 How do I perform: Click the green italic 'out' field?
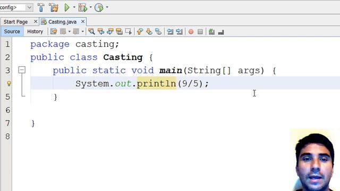tap(123, 84)
